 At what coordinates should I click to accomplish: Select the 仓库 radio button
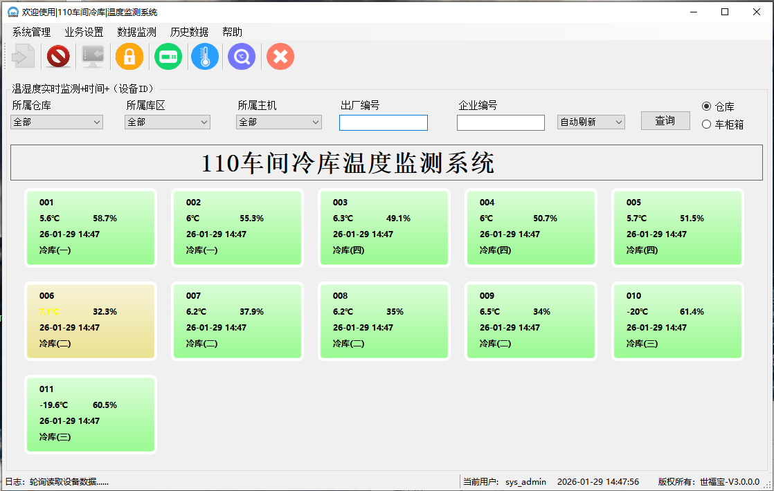tap(706, 106)
